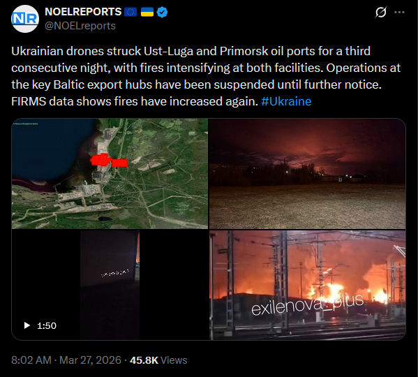Open the @NOELreports handle link
This screenshot has height=377, width=418.
pos(80,26)
